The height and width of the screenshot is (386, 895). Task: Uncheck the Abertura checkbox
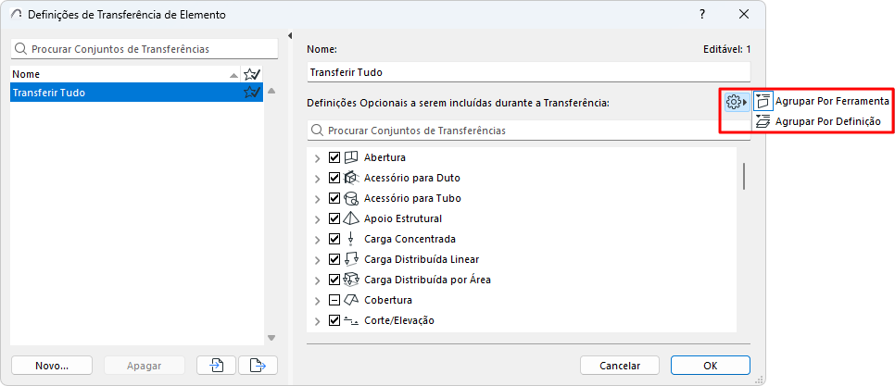[x=334, y=157]
